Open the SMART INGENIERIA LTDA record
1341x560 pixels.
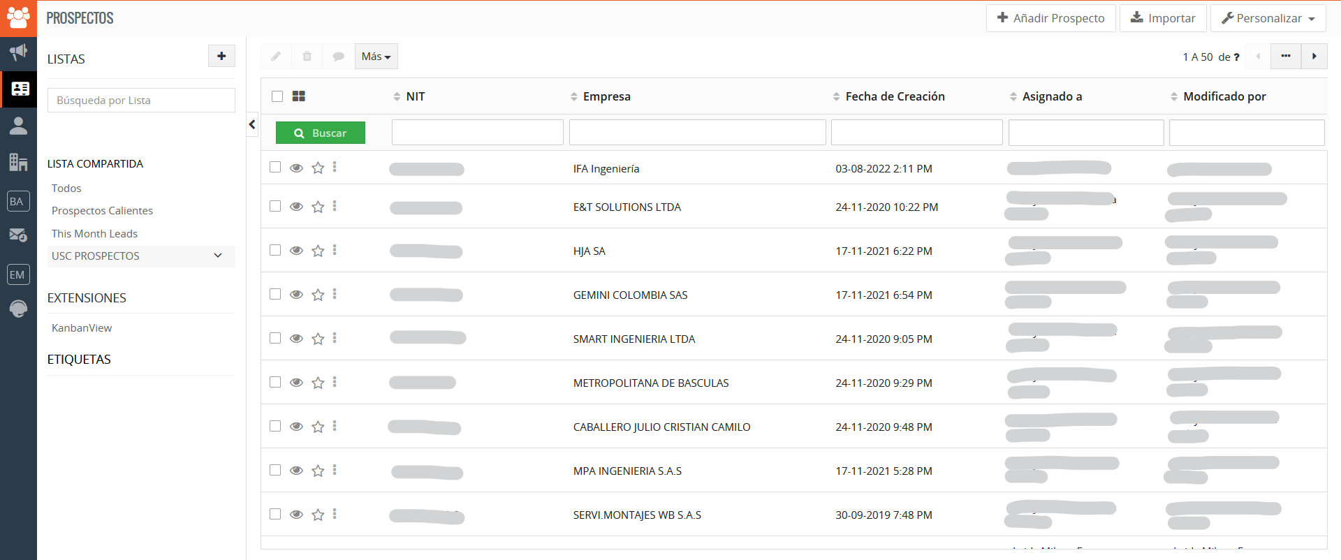pyautogui.click(x=634, y=339)
